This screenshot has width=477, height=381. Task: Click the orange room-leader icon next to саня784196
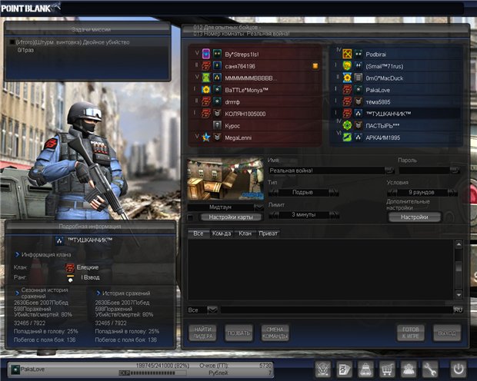(x=314, y=66)
